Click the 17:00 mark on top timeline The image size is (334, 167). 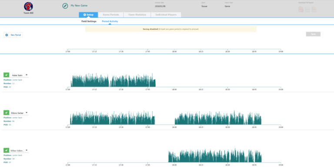[68, 52]
